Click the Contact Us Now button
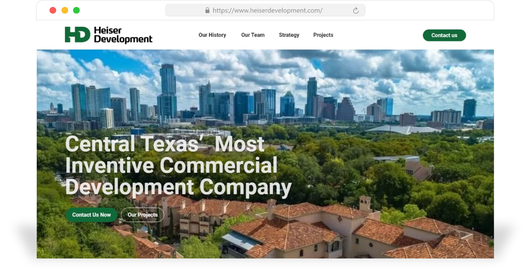The height and width of the screenshot is (274, 530). pos(91,215)
